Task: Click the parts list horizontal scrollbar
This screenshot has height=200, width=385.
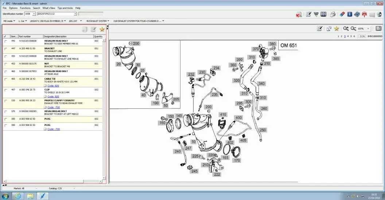Action: [45, 181]
